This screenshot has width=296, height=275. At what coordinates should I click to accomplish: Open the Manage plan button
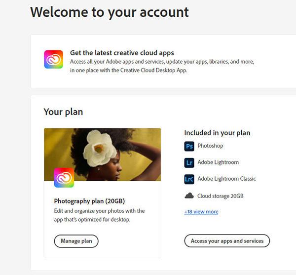point(76,241)
